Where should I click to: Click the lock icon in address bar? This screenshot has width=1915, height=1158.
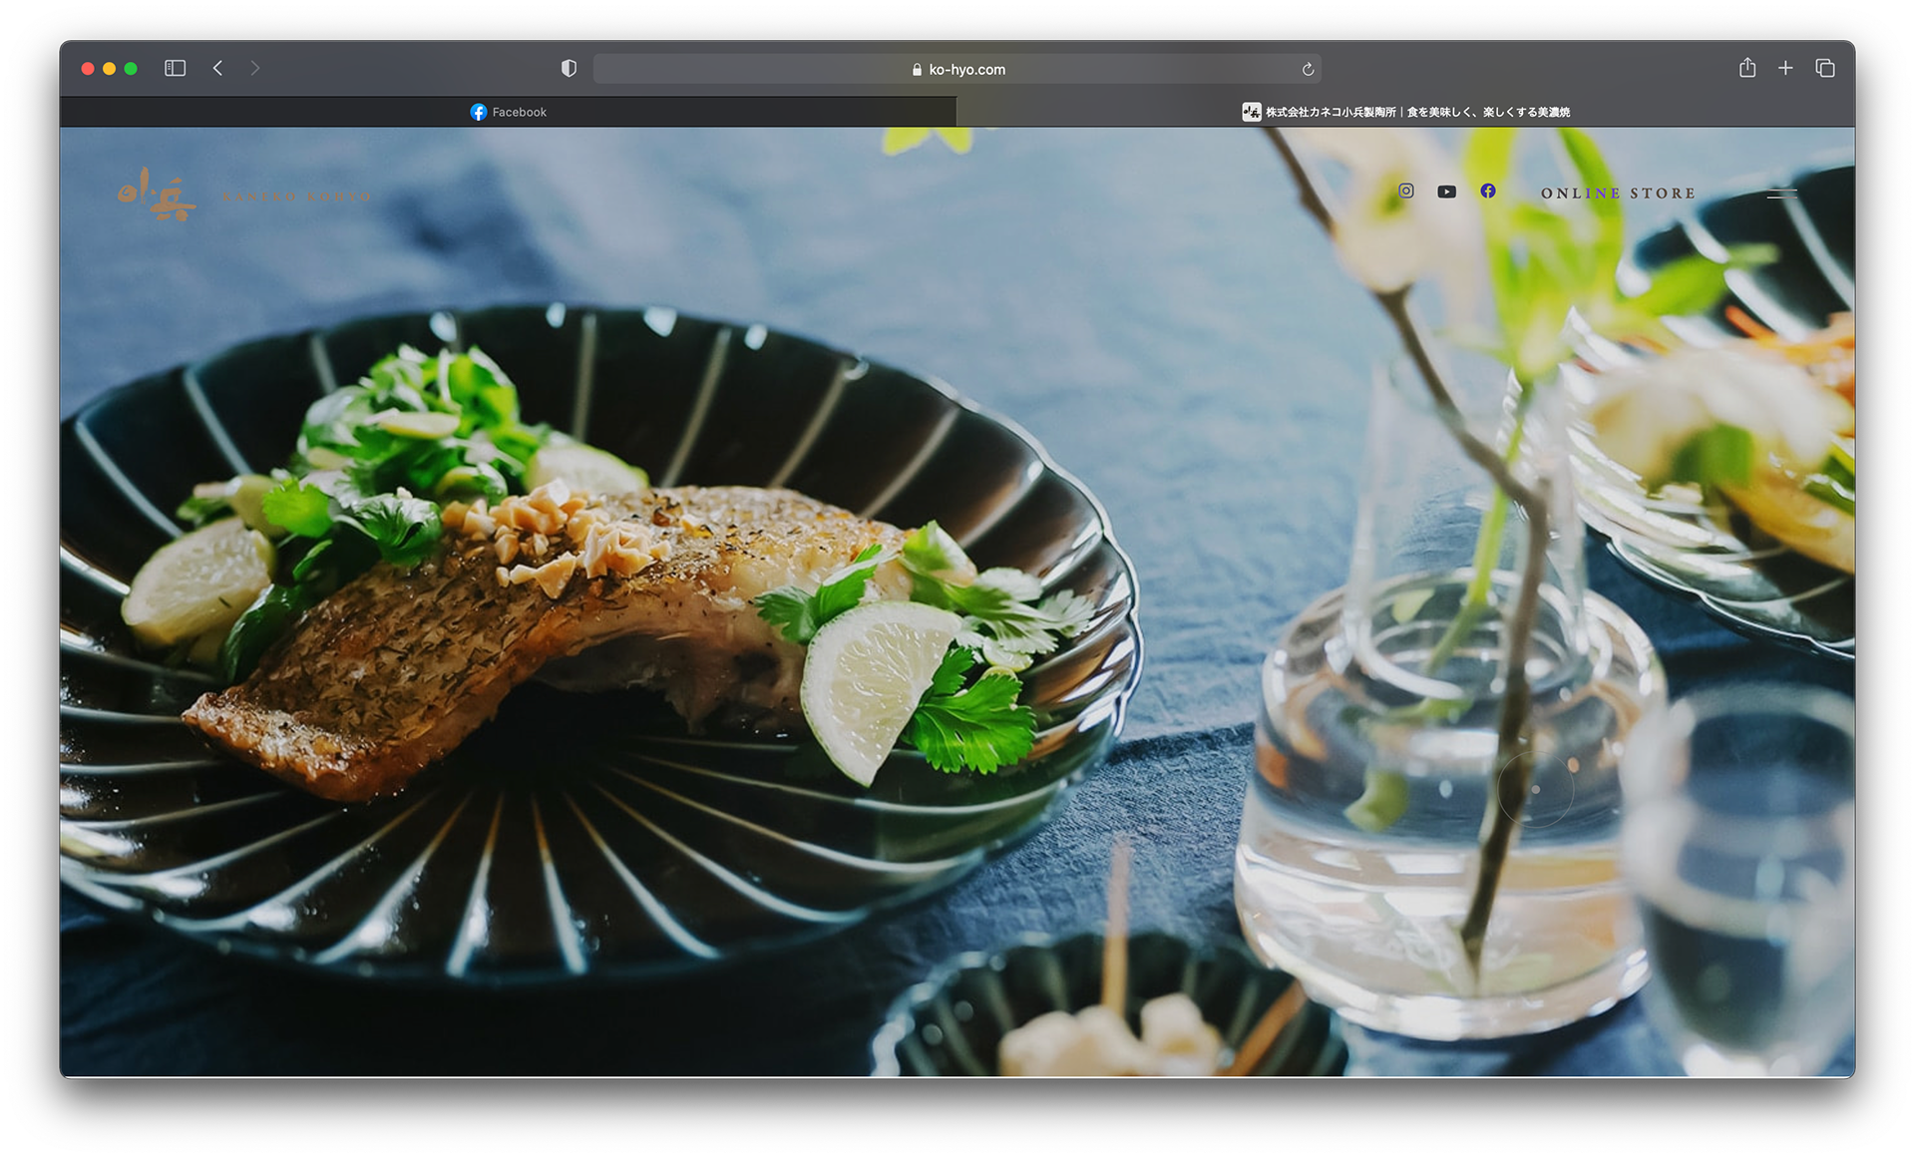pos(917,69)
